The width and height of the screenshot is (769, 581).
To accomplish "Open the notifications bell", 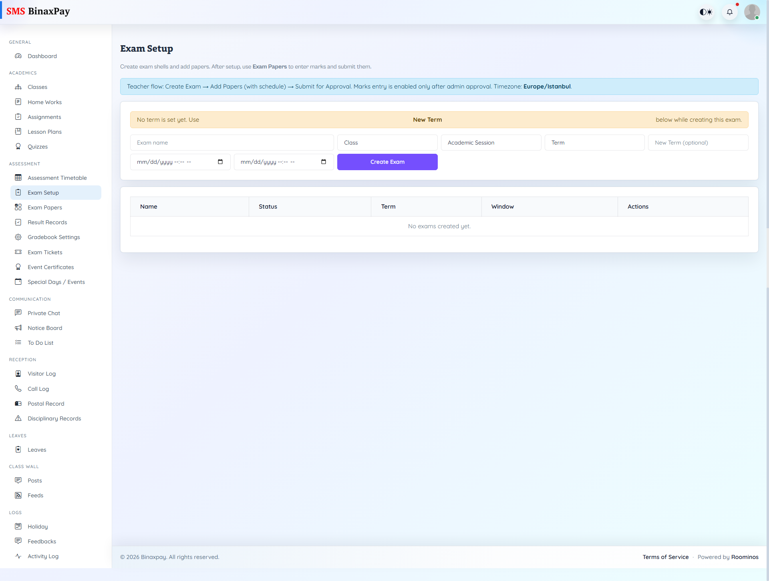I will pos(730,12).
